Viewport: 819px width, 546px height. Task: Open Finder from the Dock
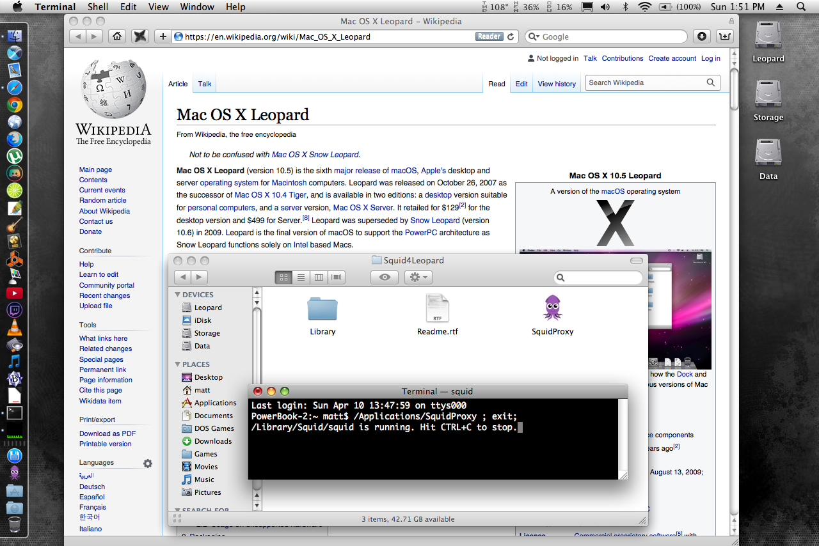[x=15, y=36]
